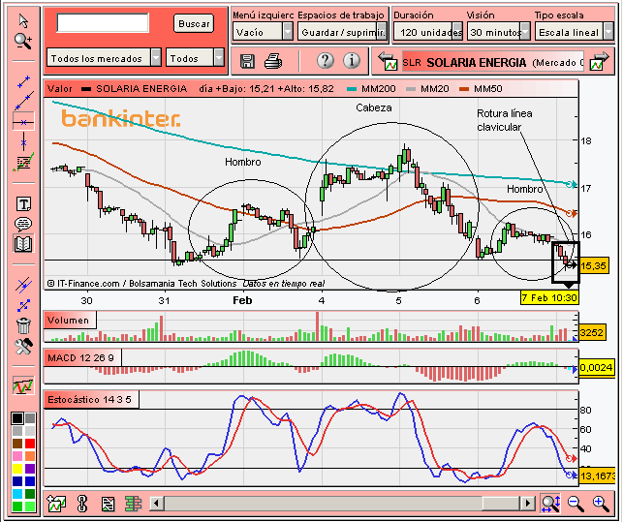623x522 pixels.
Task: Click the 3252 volume value label
Action: pos(592,332)
